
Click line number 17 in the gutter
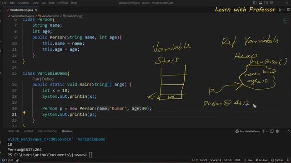14,91
